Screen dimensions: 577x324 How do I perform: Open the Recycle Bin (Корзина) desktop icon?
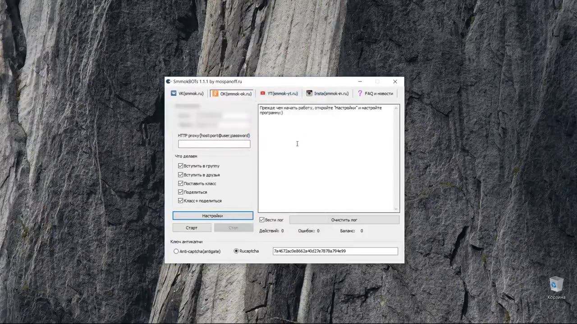pyautogui.click(x=556, y=288)
